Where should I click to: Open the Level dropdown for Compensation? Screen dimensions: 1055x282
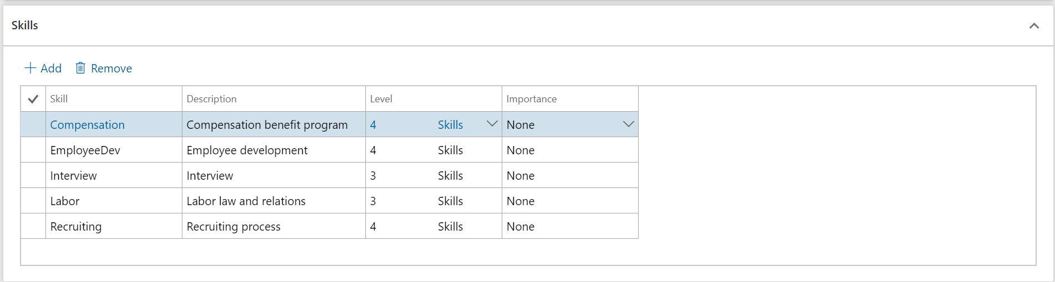[491, 124]
